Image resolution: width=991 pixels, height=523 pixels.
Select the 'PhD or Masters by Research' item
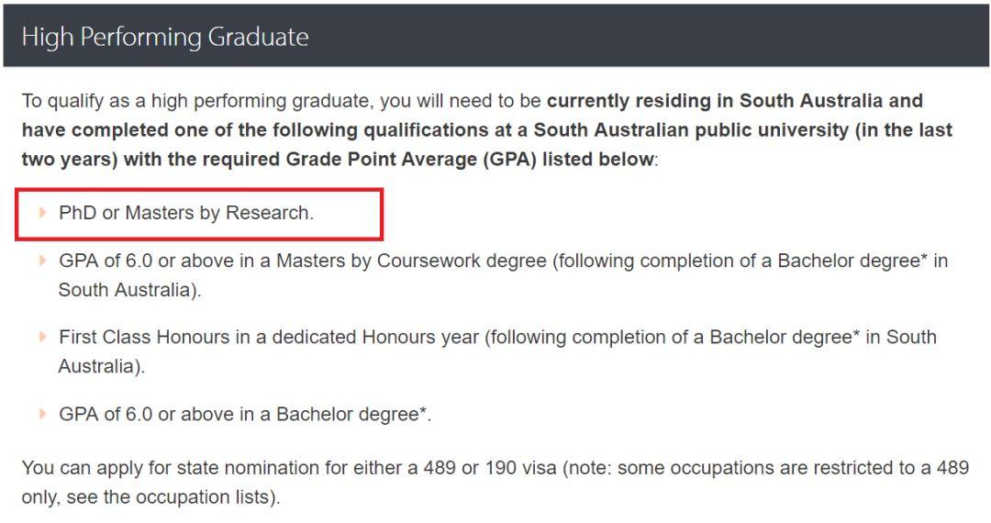pyautogui.click(x=186, y=213)
